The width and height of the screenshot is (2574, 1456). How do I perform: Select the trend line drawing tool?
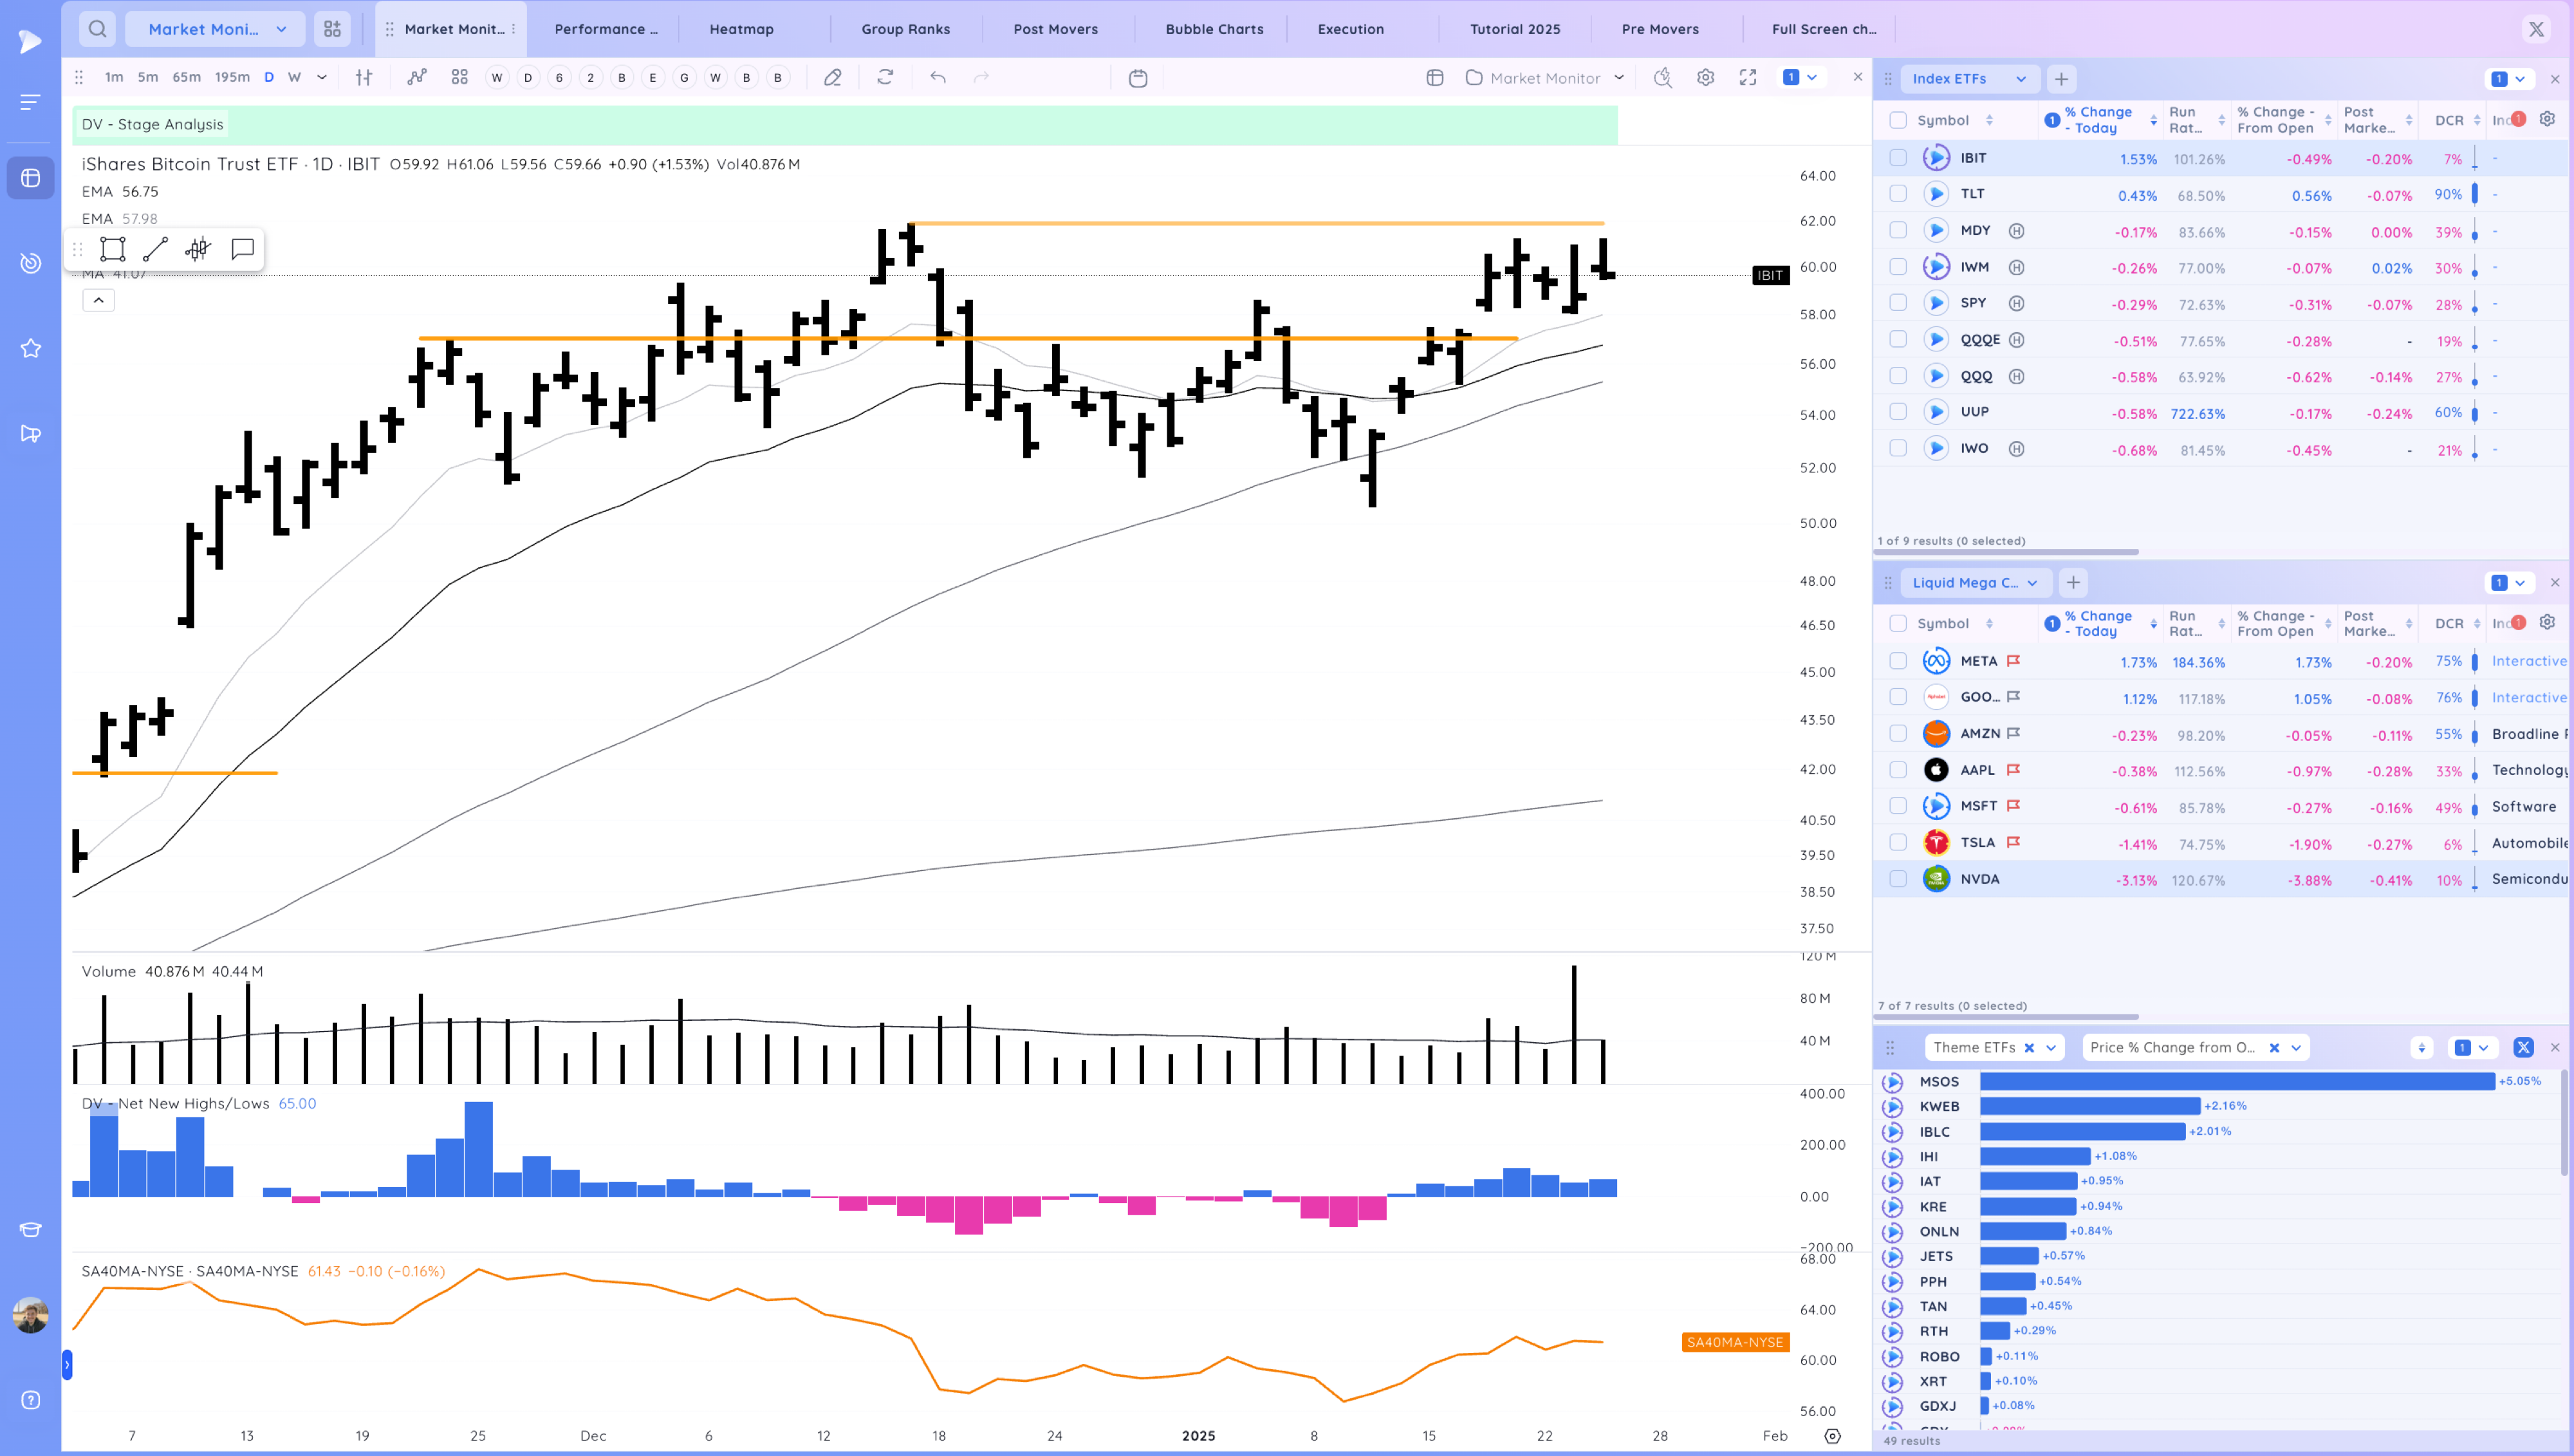pyautogui.click(x=155, y=249)
